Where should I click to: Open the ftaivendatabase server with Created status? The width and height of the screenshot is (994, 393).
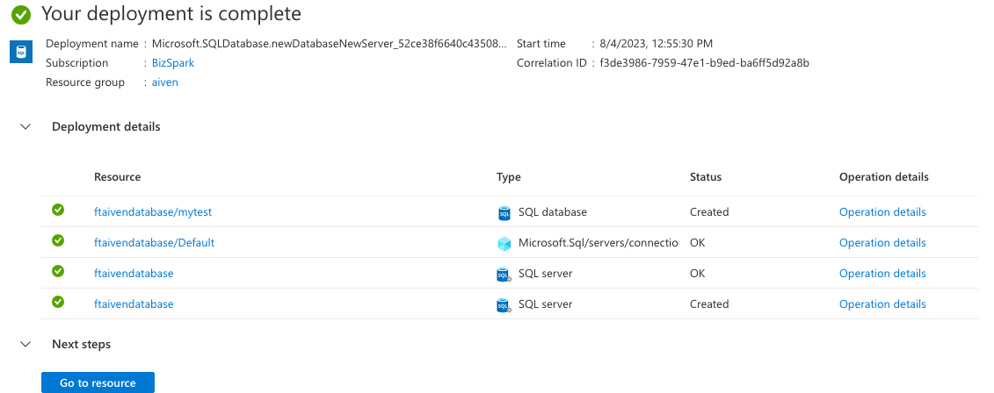click(134, 304)
